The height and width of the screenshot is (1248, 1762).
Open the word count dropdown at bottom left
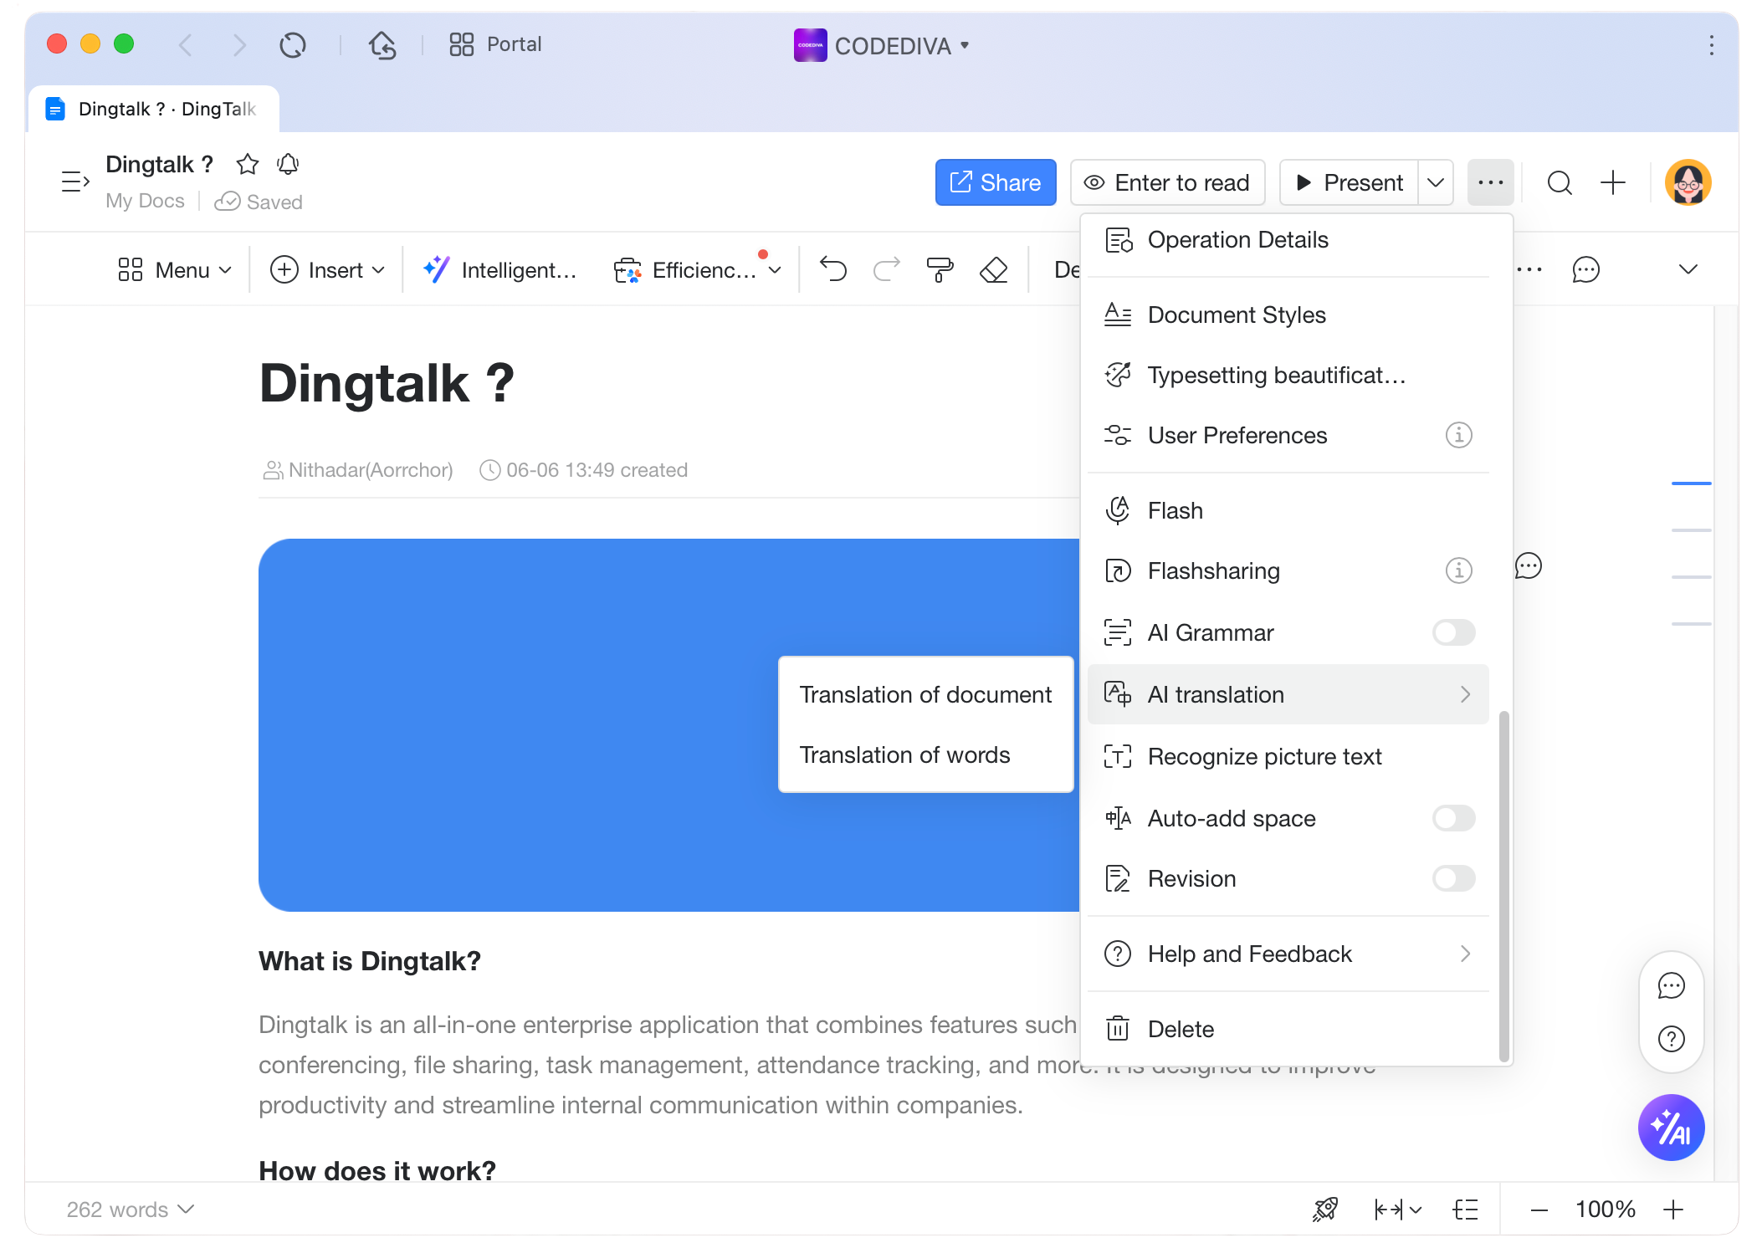click(128, 1209)
